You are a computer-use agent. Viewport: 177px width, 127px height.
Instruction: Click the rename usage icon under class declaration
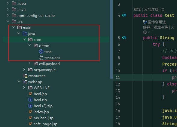coord(145,22)
